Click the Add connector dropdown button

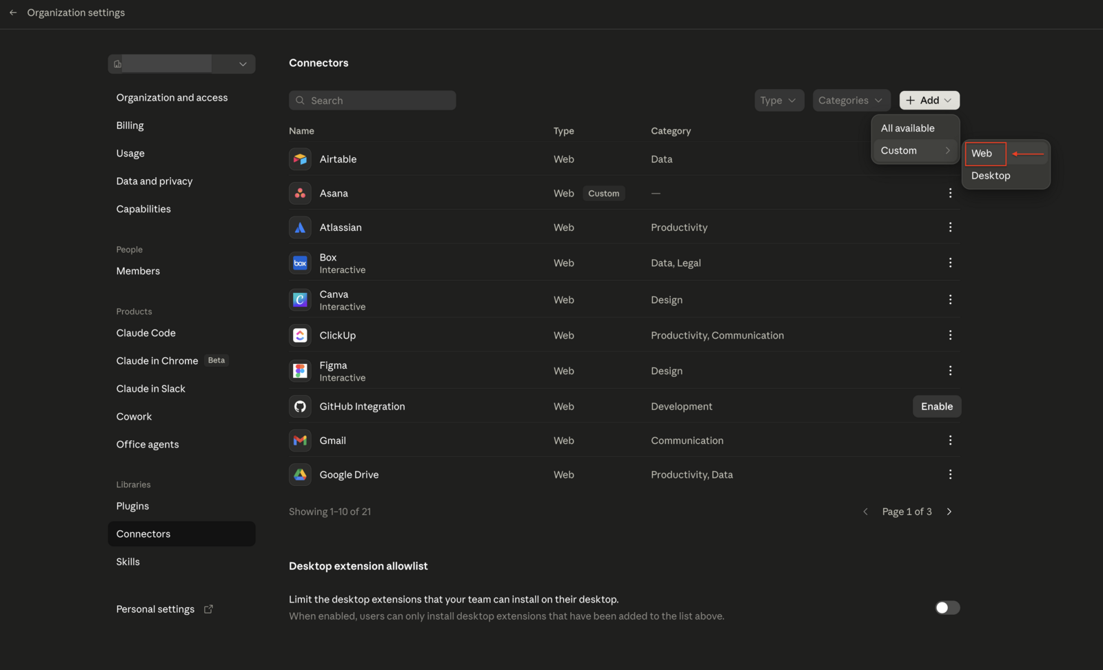[929, 101]
